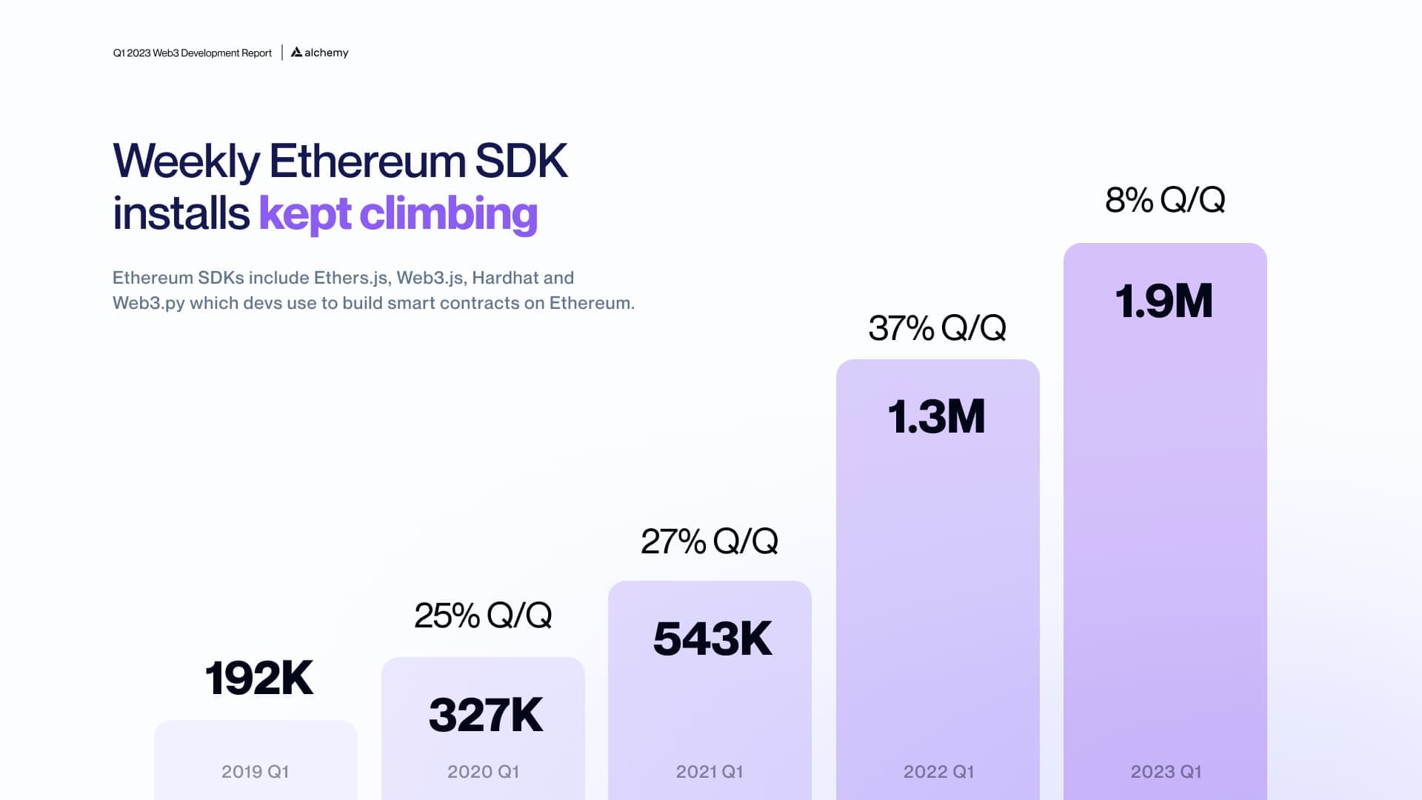Select the 2023 Q1 bar label
Viewport: 1422px width, 800px height.
[x=1166, y=772]
